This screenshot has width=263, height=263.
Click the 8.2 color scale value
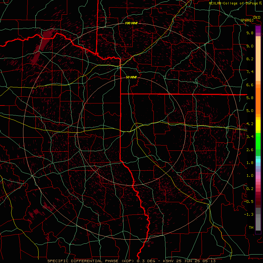[x=250, y=59]
